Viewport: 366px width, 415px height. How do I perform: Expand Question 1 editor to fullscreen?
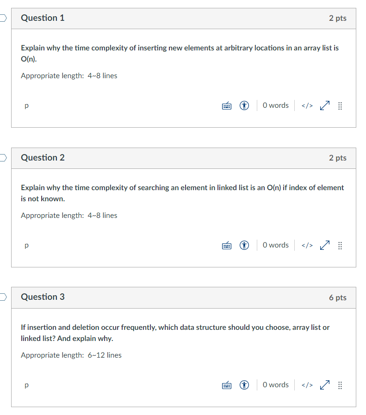point(324,105)
